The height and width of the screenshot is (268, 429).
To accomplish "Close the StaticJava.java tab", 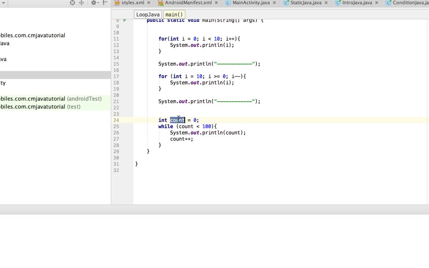I will pyautogui.click(x=326, y=3).
